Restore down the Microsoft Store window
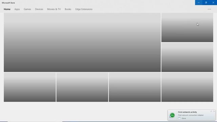The width and height of the screenshot is (217, 122). pos(206,2)
